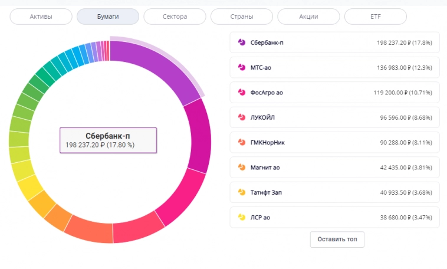Click the ФосАгро ао pie icon
Image resolution: width=447 pixels, height=269 pixels.
coord(241,93)
